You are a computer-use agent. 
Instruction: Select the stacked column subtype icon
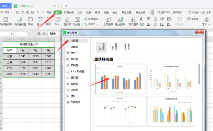(x=114, y=47)
